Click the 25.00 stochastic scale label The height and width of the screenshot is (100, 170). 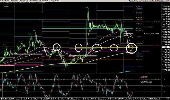click(x=163, y=80)
